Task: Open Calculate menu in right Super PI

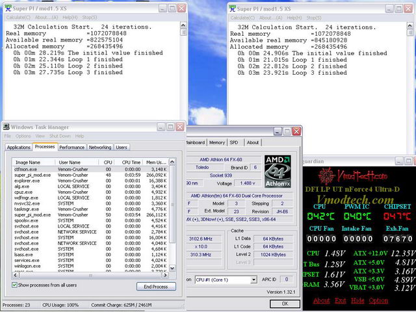Action: coord(242,18)
